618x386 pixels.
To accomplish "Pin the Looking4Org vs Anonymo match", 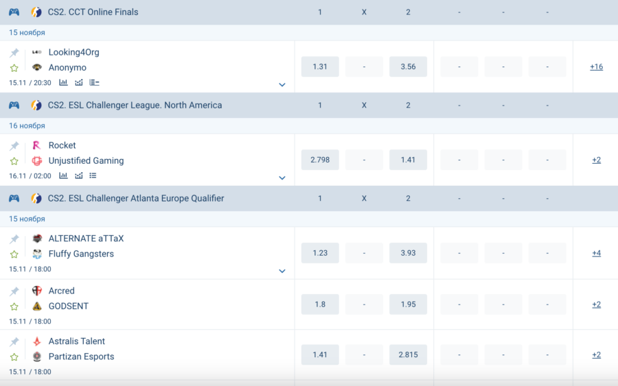I will (x=14, y=53).
